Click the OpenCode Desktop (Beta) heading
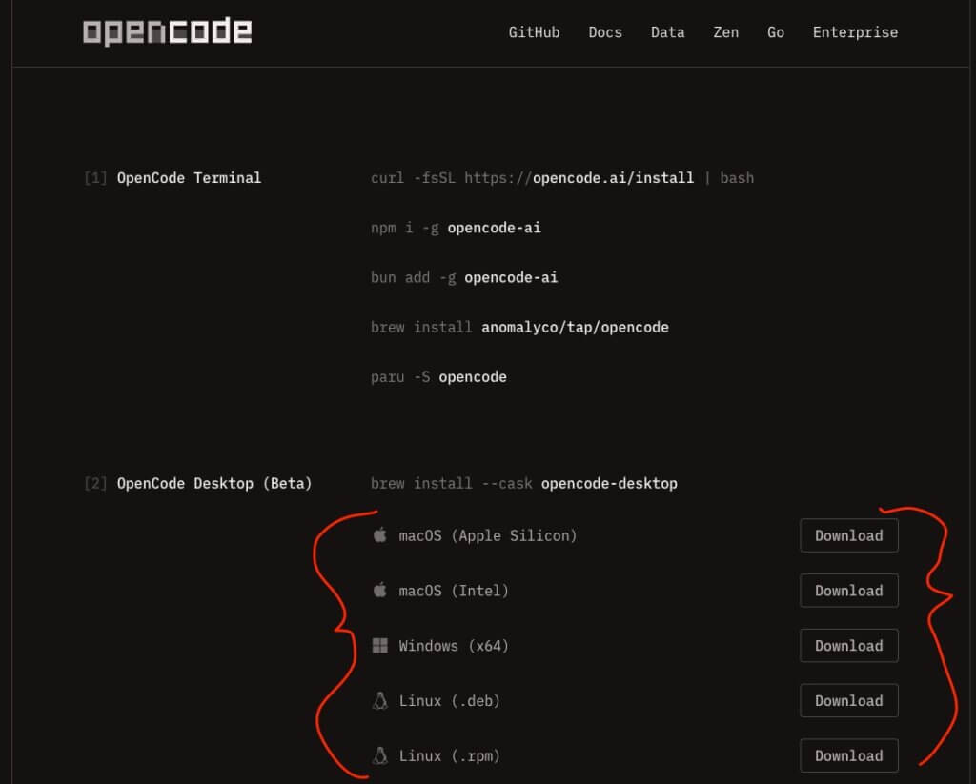Image resolution: width=976 pixels, height=784 pixels. coord(214,484)
